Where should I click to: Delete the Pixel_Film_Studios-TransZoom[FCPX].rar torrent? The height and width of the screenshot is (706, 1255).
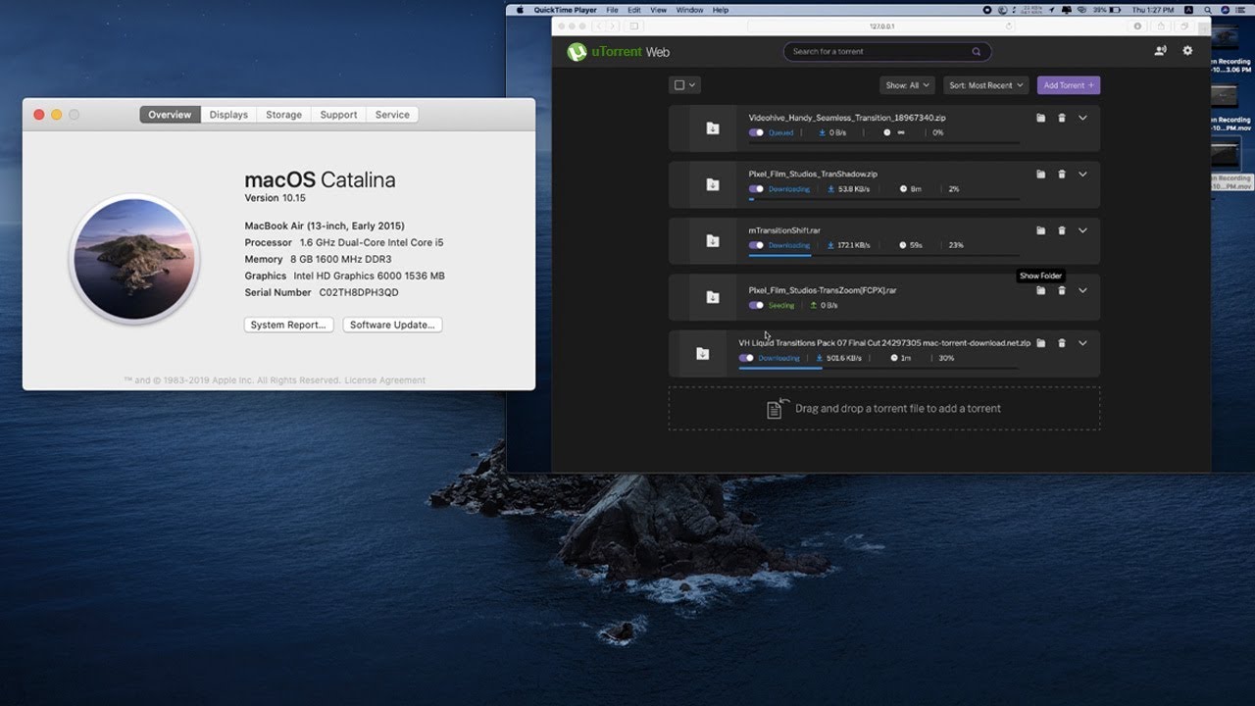tap(1062, 290)
